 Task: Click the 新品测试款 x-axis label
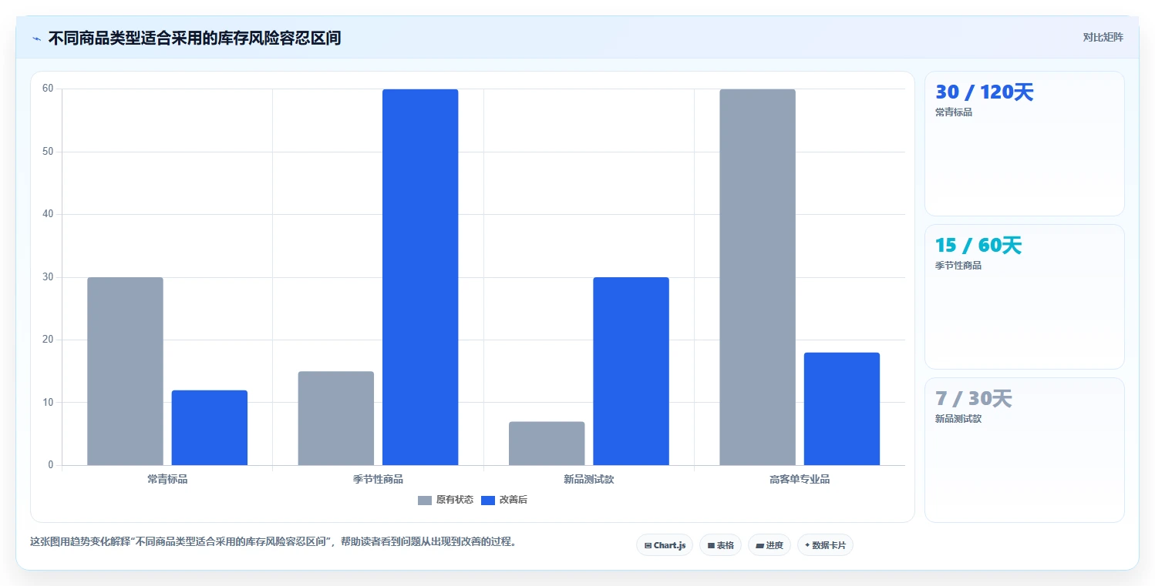tap(589, 479)
